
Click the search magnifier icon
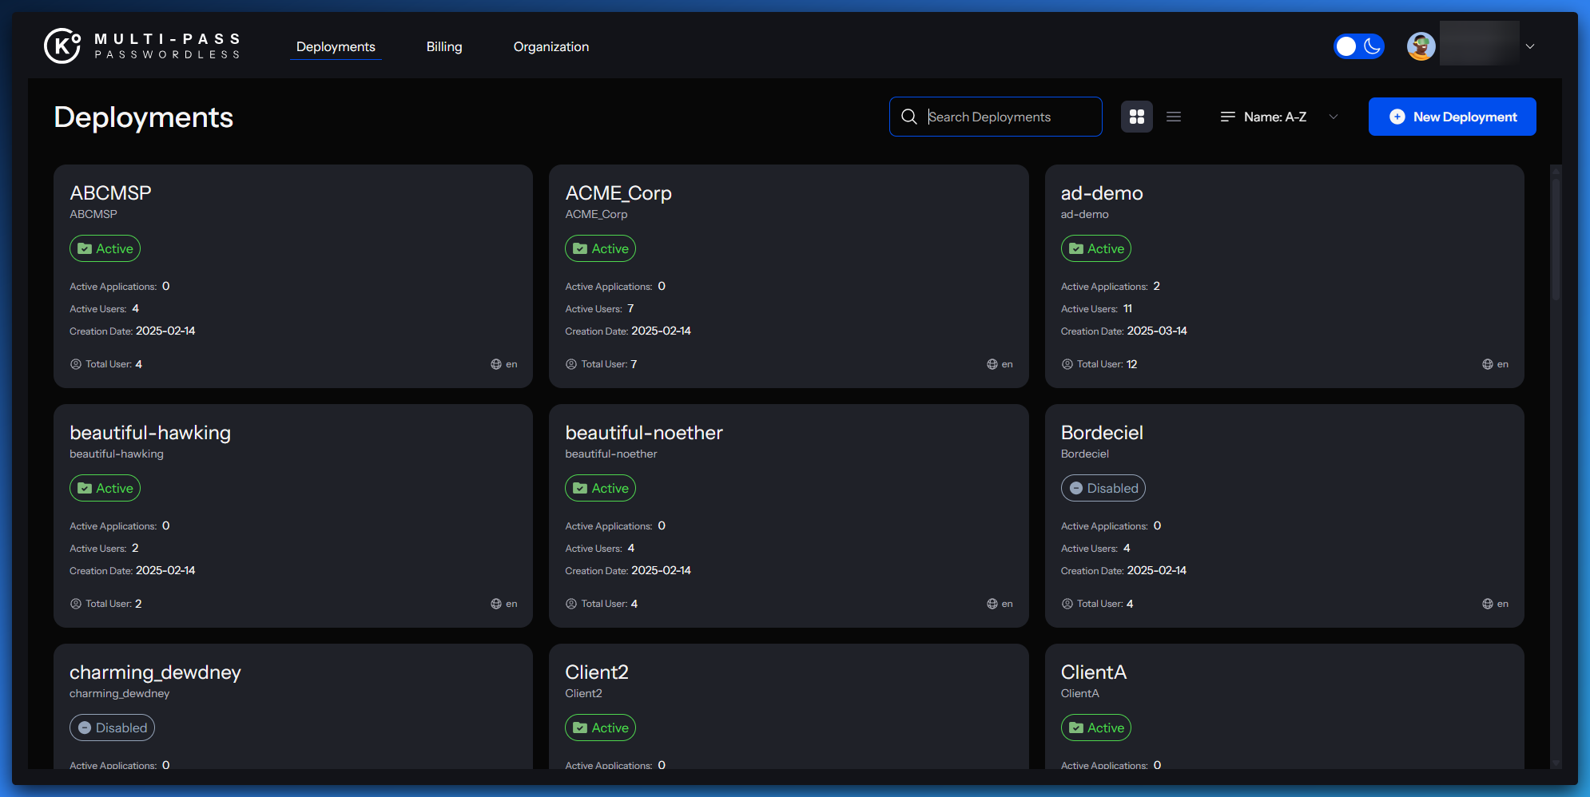point(909,117)
